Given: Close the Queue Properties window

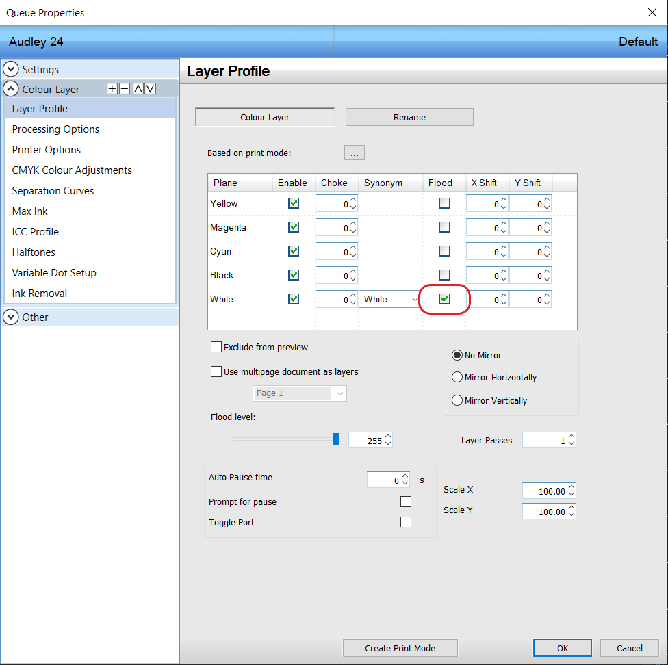Looking at the screenshot, I should point(652,12).
